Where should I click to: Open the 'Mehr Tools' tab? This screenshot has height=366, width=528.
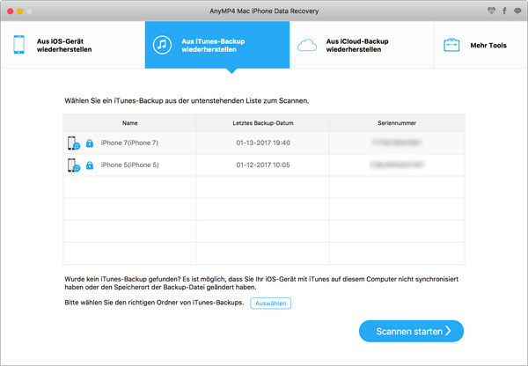point(480,45)
